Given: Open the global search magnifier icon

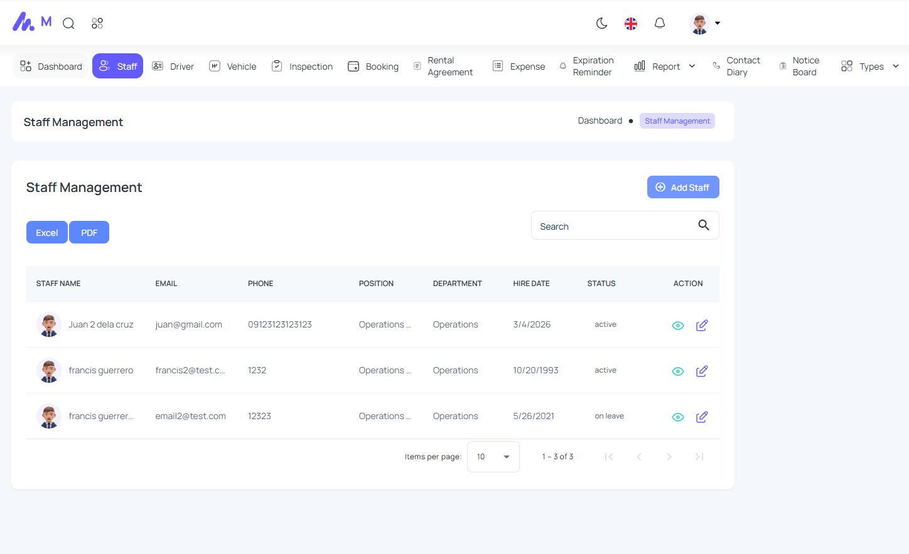Looking at the screenshot, I should point(68,23).
